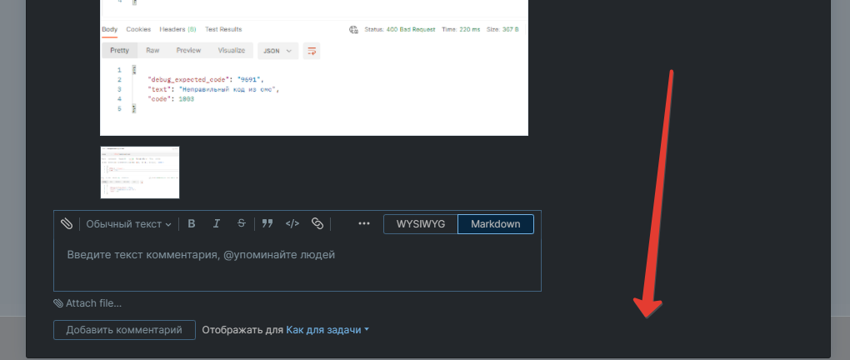Open the small attached screenshot thumbnail

(140, 172)
